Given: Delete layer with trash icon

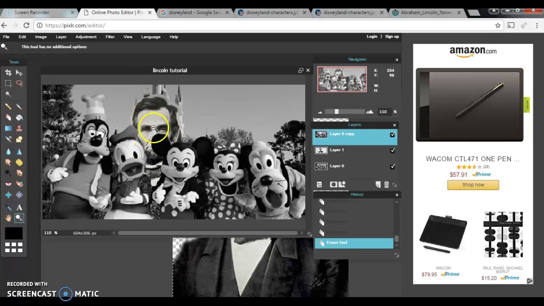Looking at the screenshot, I should (386, 184).
